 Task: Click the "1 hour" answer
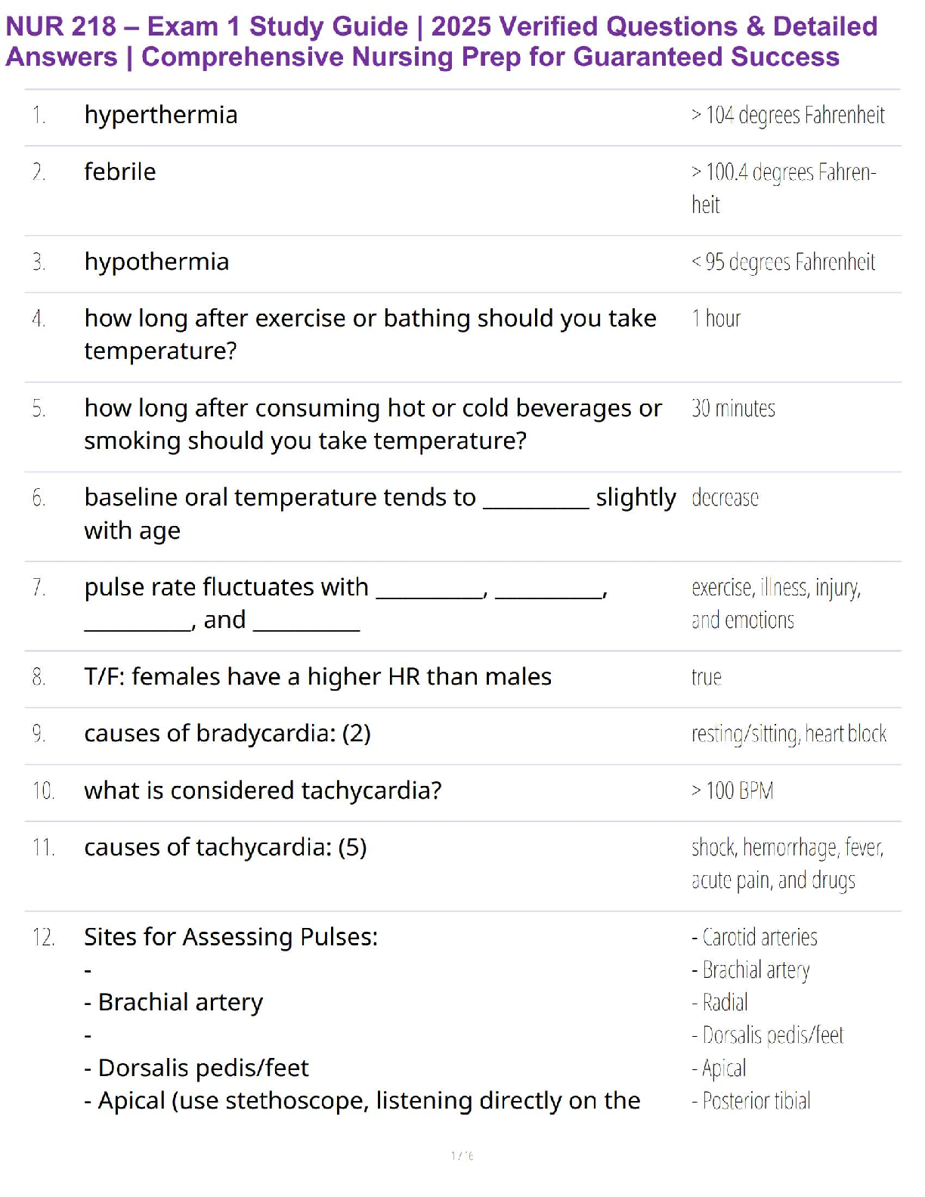click(x=716, y=319)
